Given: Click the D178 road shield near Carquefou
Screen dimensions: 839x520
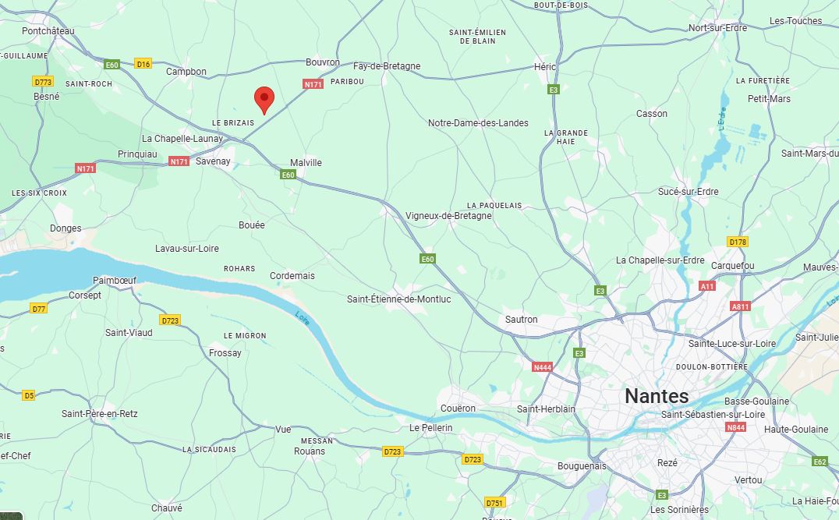Looking at the screenshot, I should point(738,242).
